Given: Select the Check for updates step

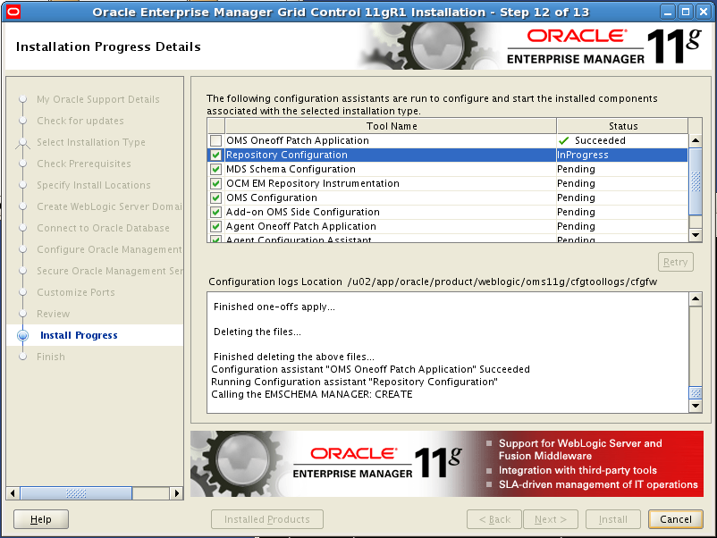Looking at the screenshot, I should coord(80,121).
